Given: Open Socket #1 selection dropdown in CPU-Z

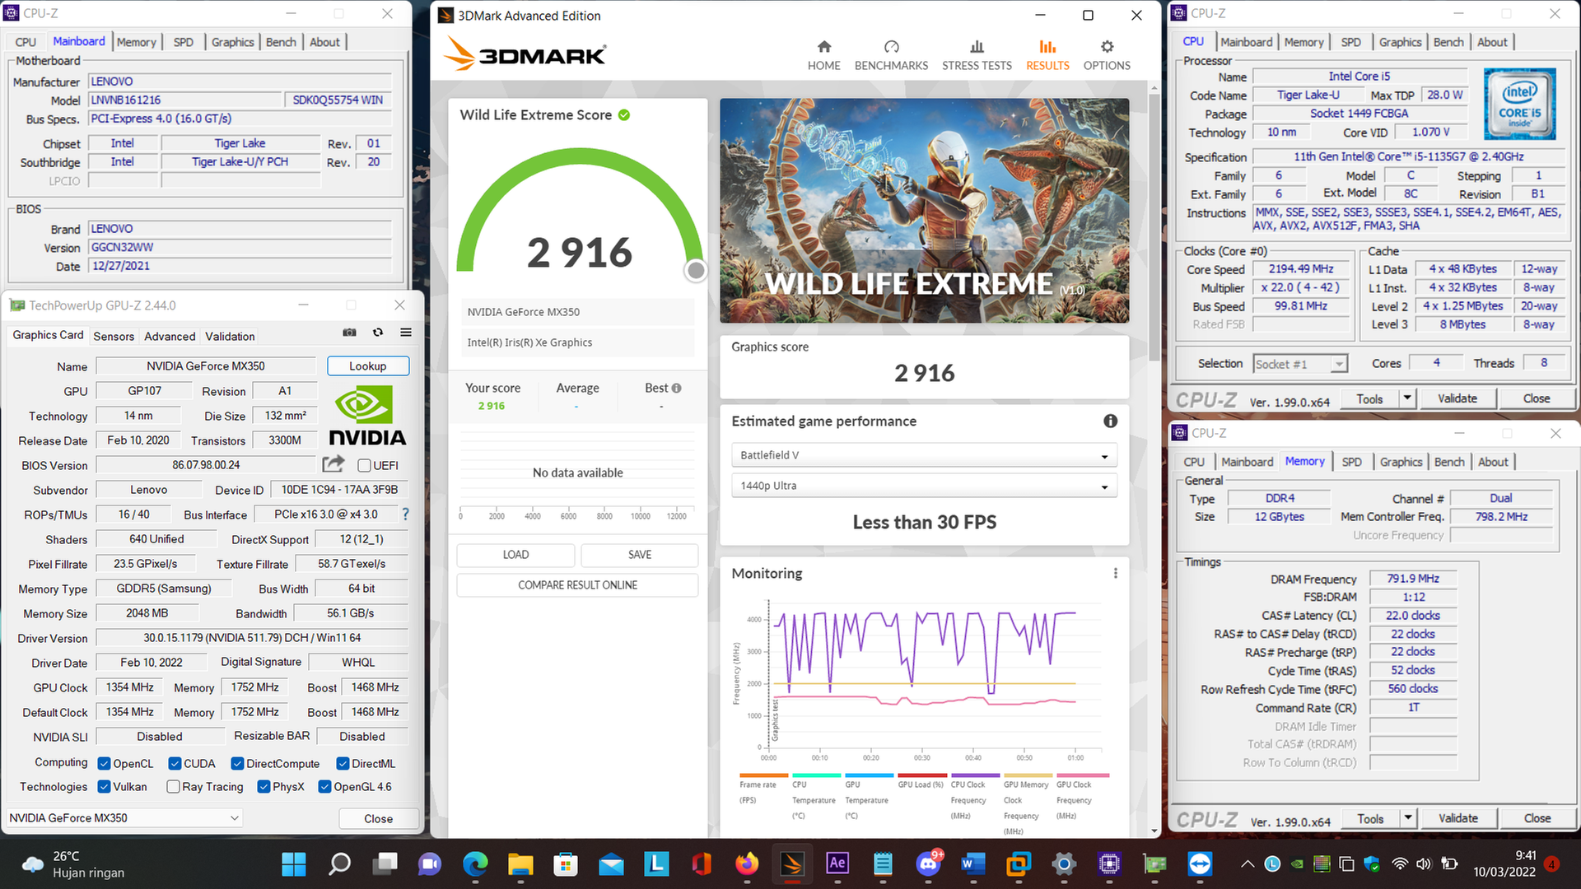Looking at the screenshot, I should (x=1300, y=364).
